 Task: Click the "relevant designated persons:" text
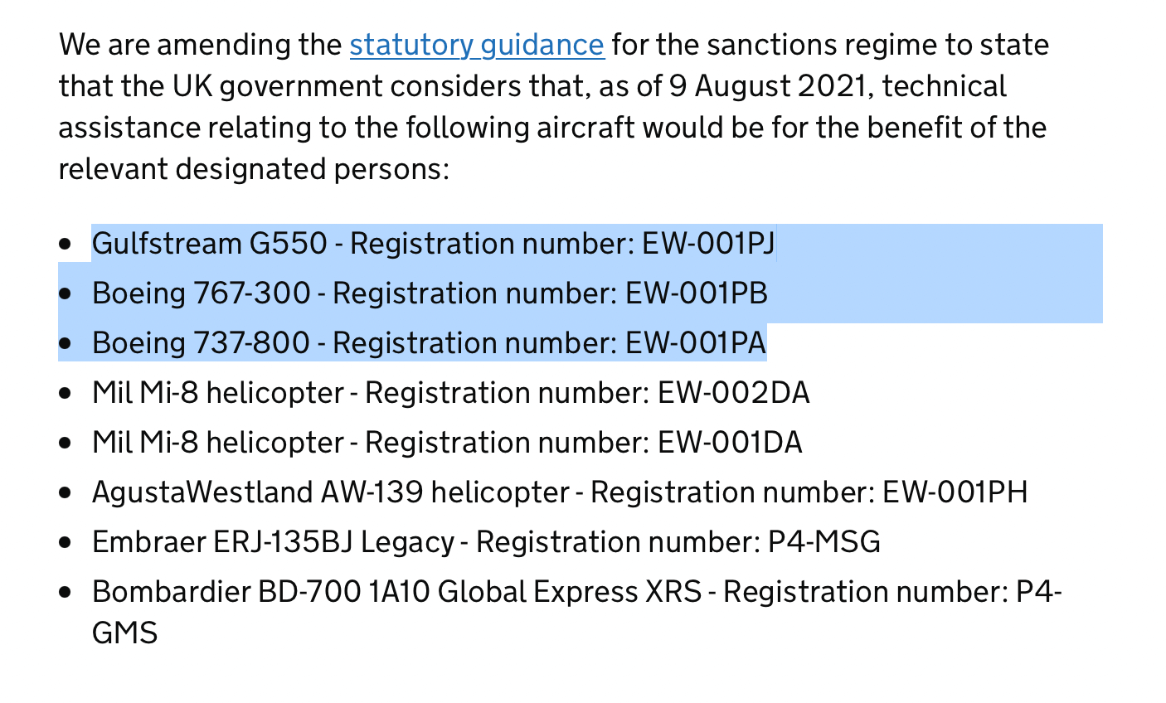pyautogui.click(x=254, y=169)
